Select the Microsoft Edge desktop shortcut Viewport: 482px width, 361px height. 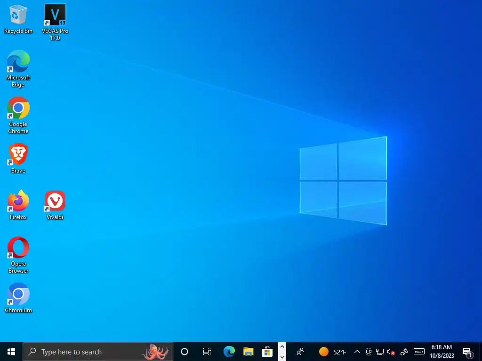click(18, 69)
